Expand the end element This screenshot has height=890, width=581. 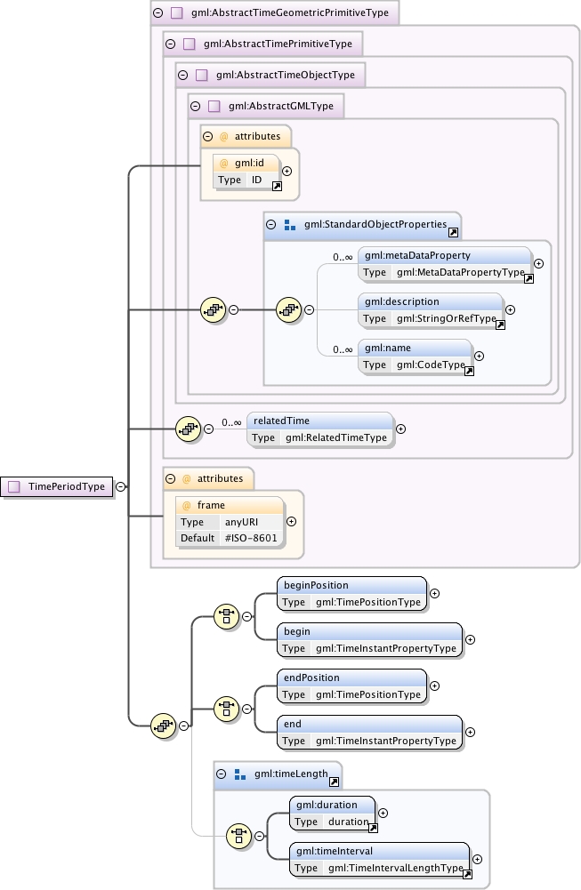tap(471, 733)
